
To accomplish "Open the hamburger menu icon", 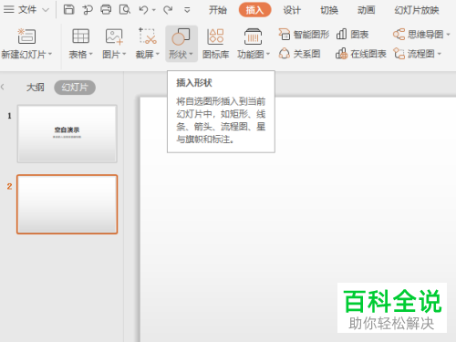I will pyautogui.click(x=8, y=9).
